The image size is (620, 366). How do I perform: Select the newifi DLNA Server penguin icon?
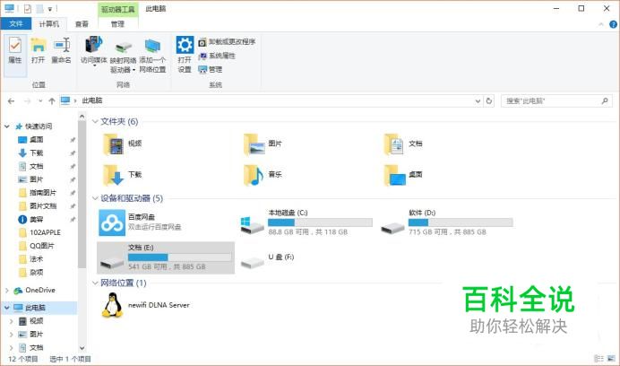click(112, 307)
